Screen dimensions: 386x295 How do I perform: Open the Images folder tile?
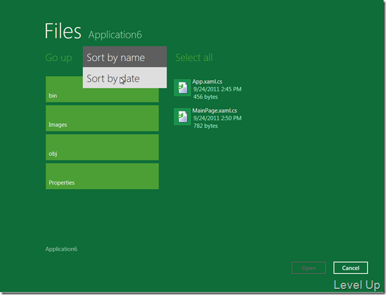pyautogui.click(x=102, y=118)
